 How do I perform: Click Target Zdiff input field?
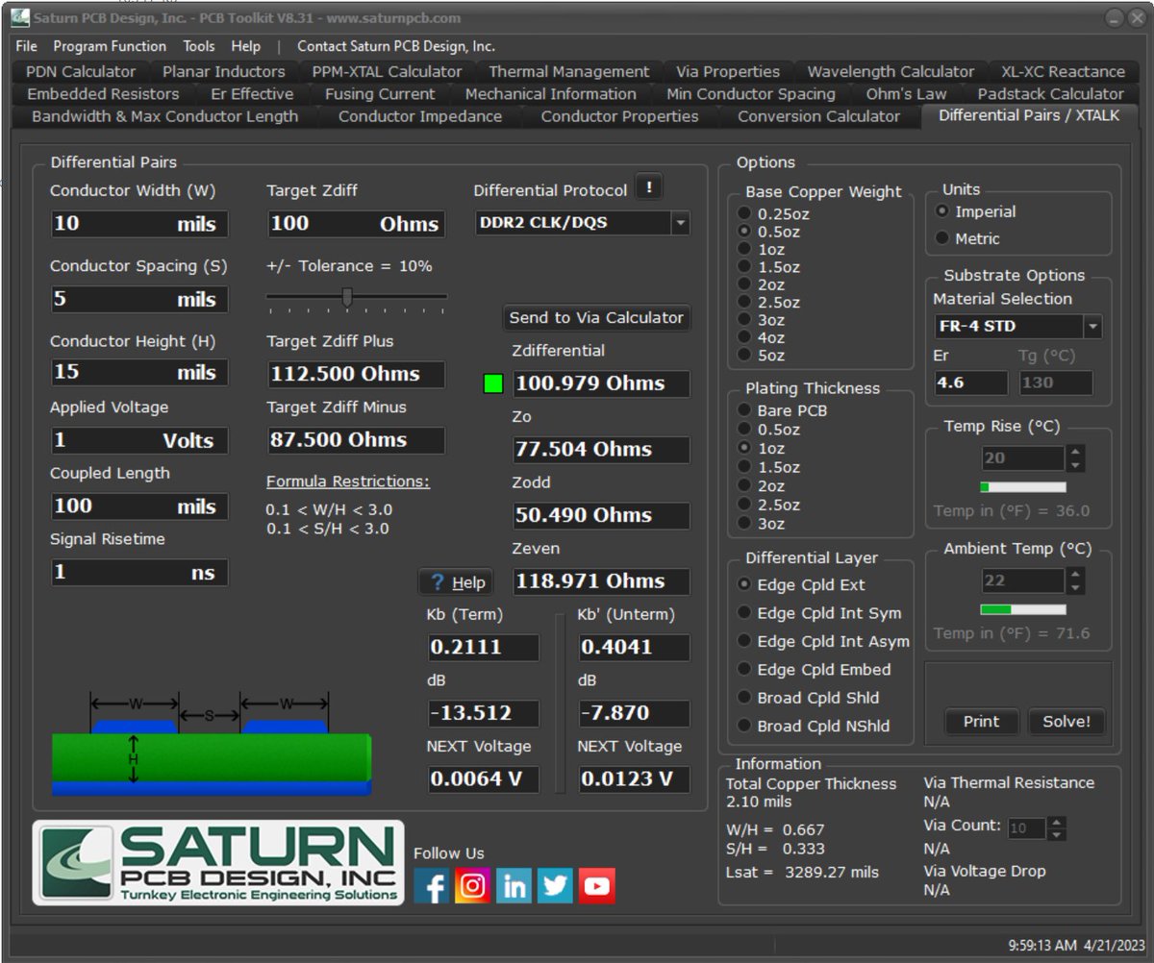(356, 224)
